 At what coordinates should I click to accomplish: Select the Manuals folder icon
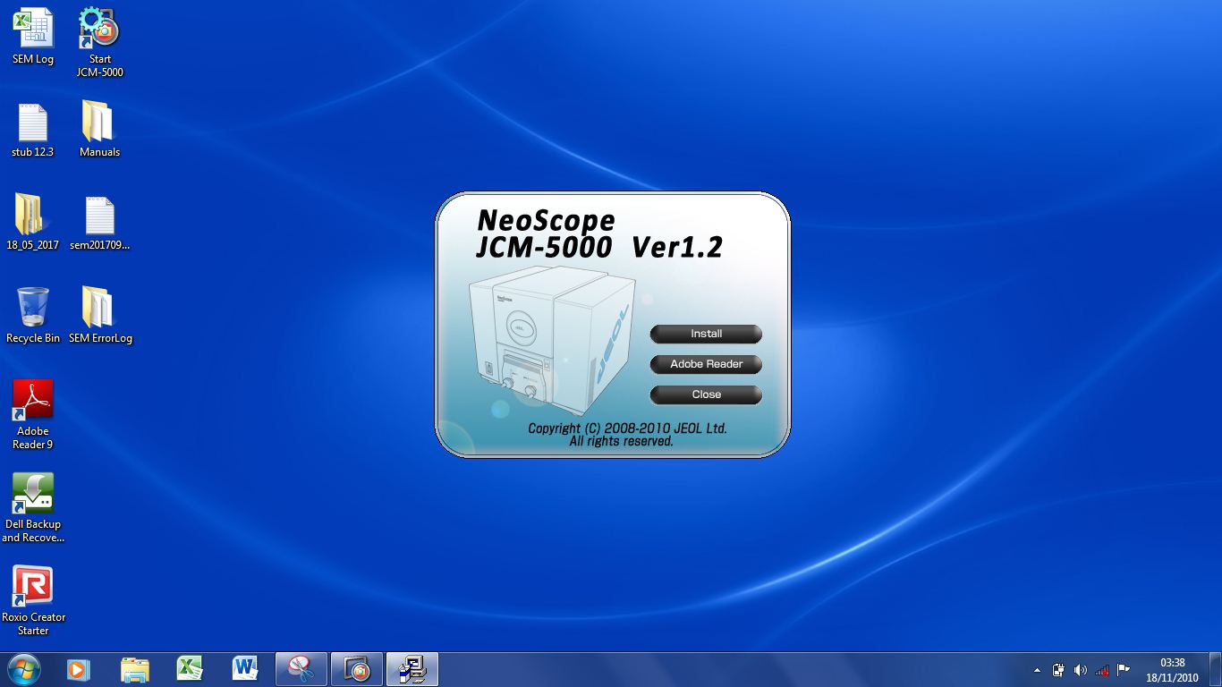(99, 131)
